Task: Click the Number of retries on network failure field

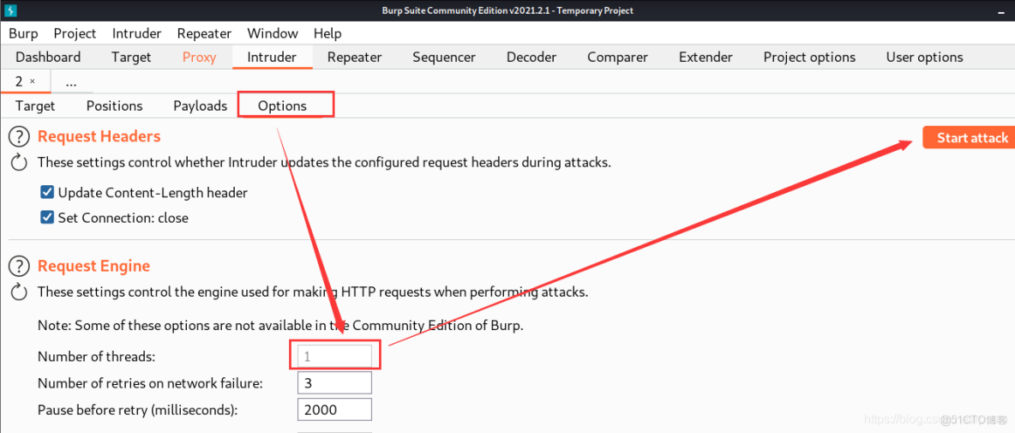Action: pos(334,382)
